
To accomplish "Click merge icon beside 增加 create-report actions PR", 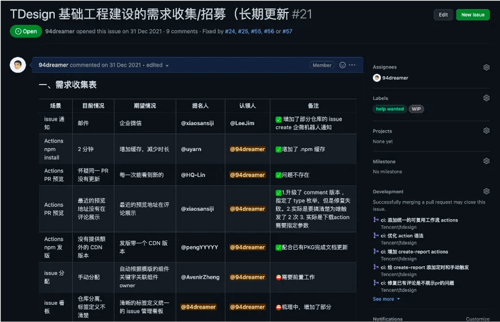I will tap(376, 251).
